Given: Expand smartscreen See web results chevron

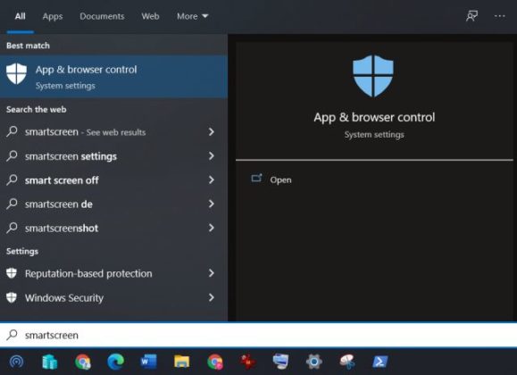Looking at the screenshot, I should tap(212, 132).
